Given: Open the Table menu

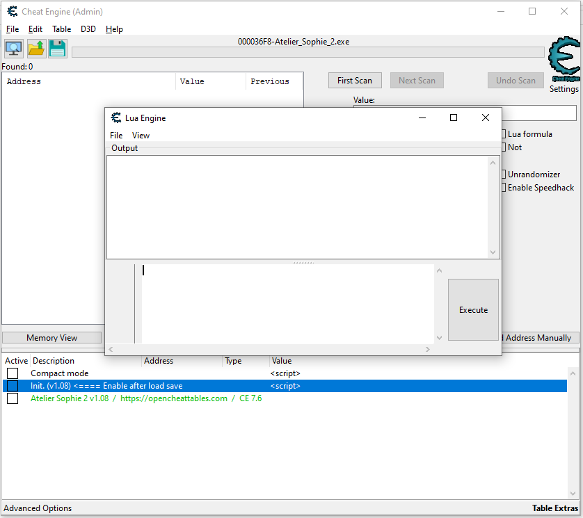Looking at the screenshot, I should 61,29.
